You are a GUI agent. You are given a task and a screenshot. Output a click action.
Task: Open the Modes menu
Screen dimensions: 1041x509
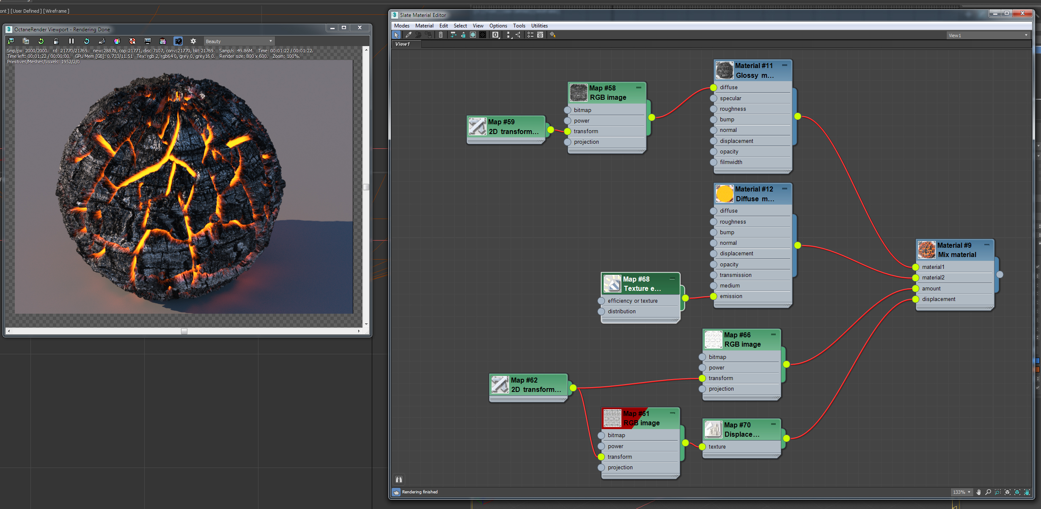pyautogui.click(x=401, y=26)
